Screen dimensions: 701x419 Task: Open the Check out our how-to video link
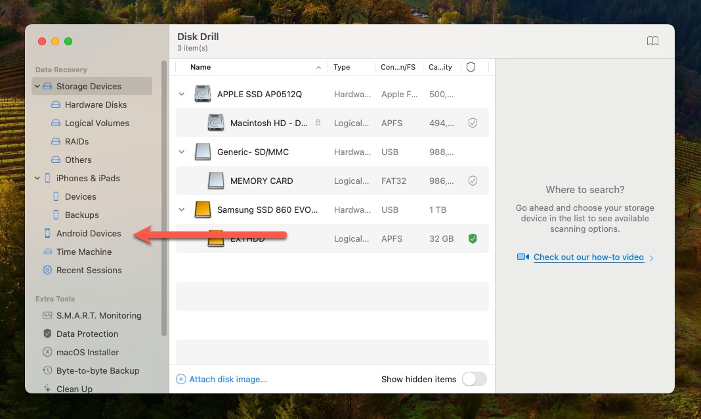click(588, 257)
